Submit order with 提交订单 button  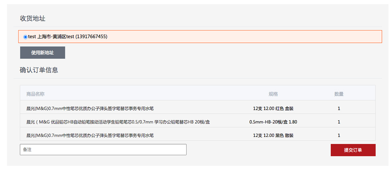[353, 150]
